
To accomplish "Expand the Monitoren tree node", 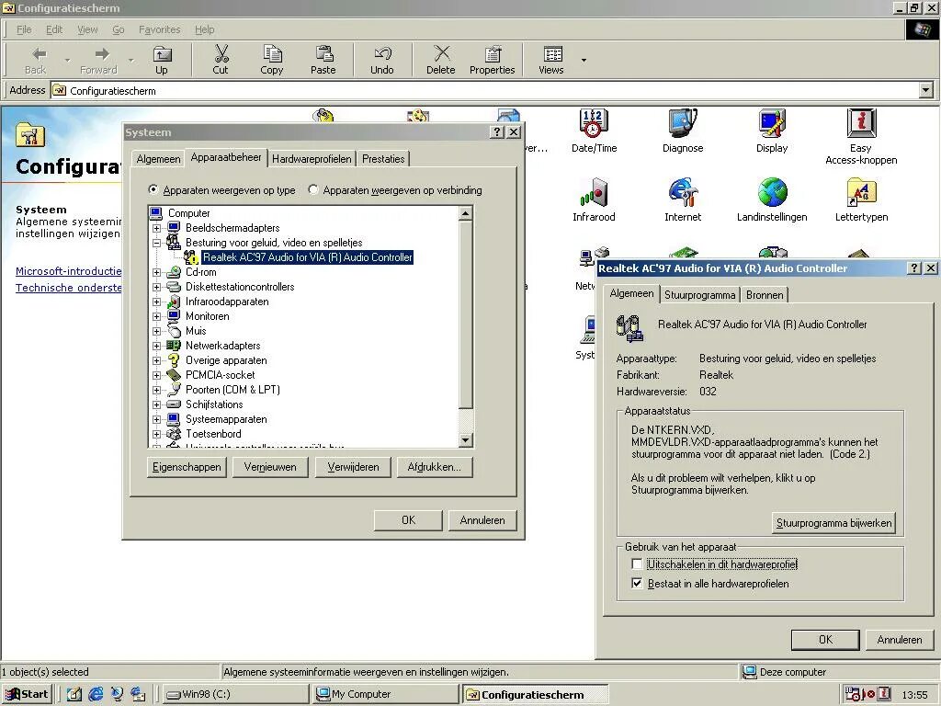I will [156, 316].
